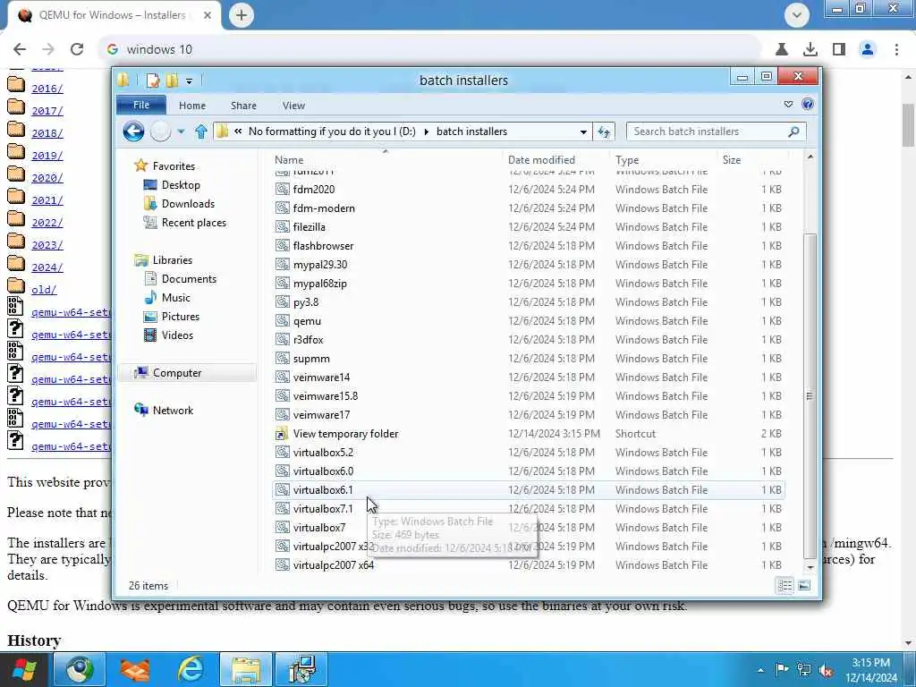This screenshot has height=687, width=916.
Task: Open the Windows Start button
Action: coord(24,669)
